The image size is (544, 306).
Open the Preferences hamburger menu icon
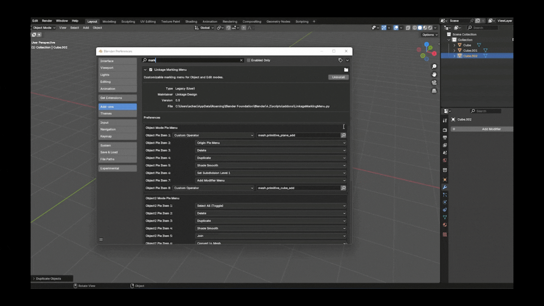[x=101, y=239]
